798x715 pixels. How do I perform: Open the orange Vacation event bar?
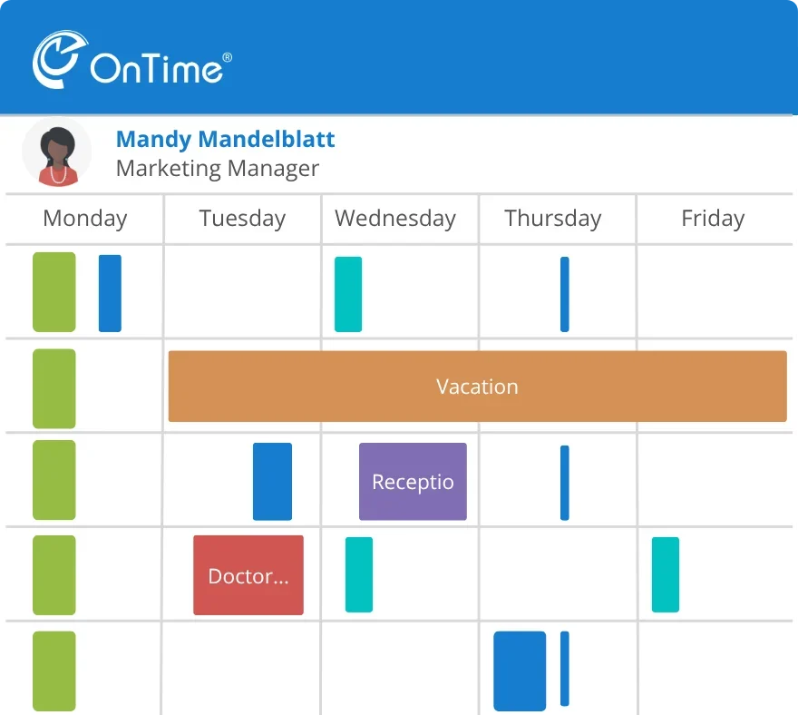point(477,387)
